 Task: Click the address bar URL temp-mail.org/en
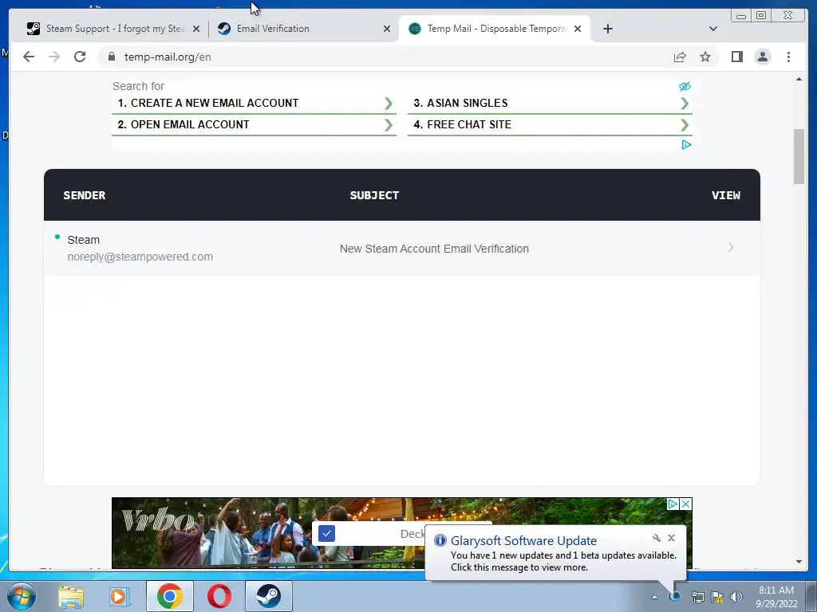[x=168, y=57]
